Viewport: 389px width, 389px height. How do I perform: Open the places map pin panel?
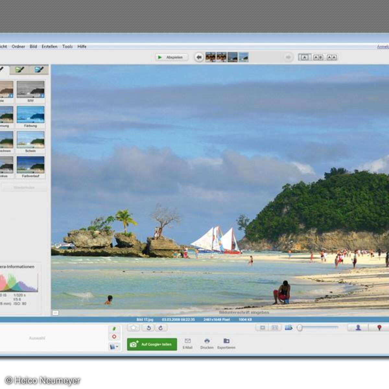[379, 328]
